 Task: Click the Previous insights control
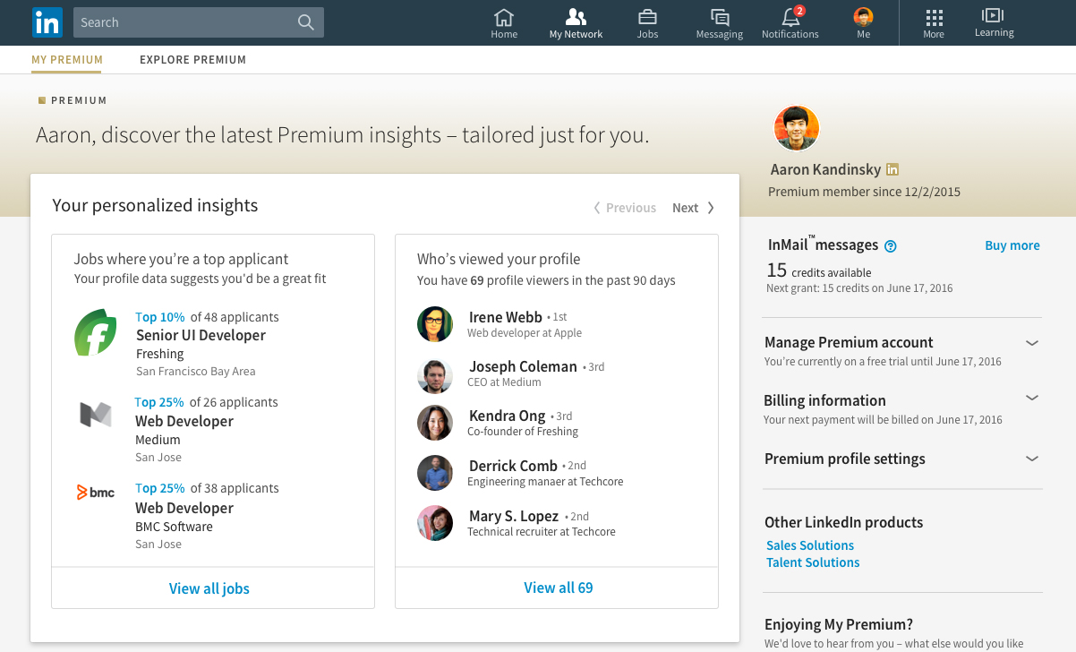point(625,208)
